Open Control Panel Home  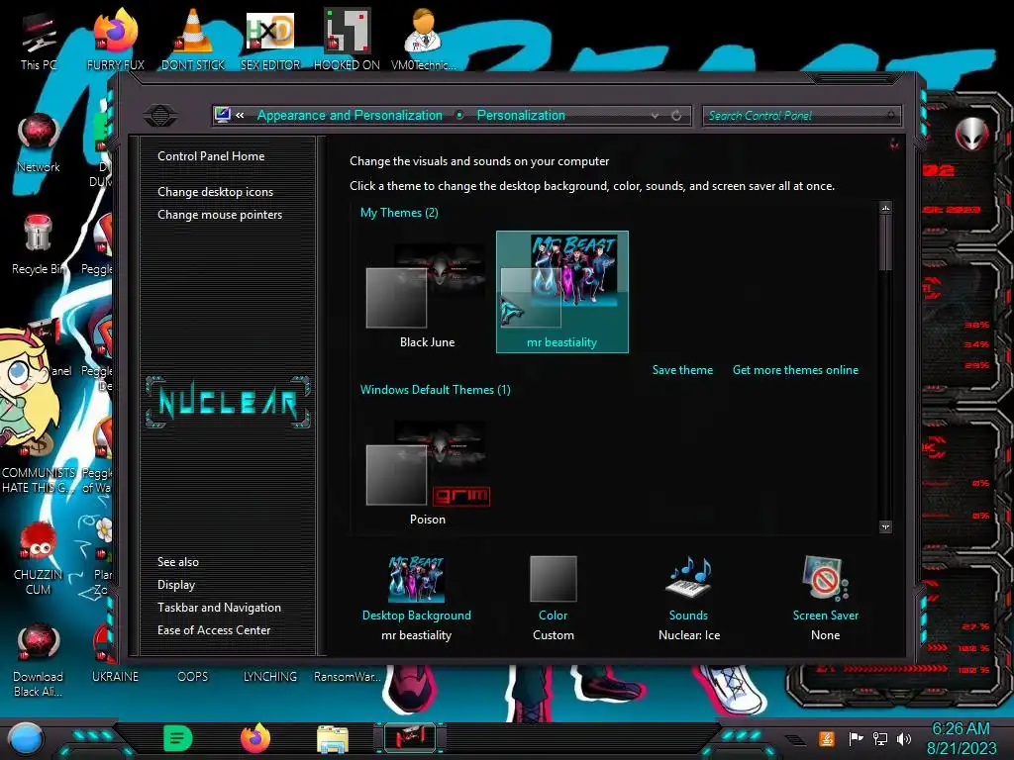coord(211,156)
